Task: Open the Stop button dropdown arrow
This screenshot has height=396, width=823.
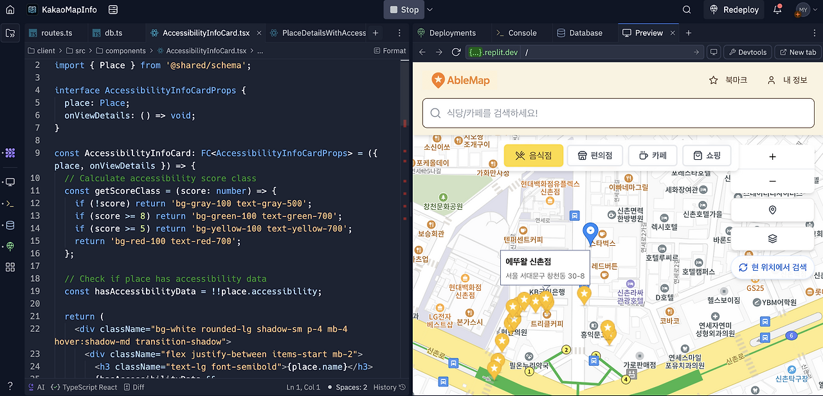Action: 430,10
